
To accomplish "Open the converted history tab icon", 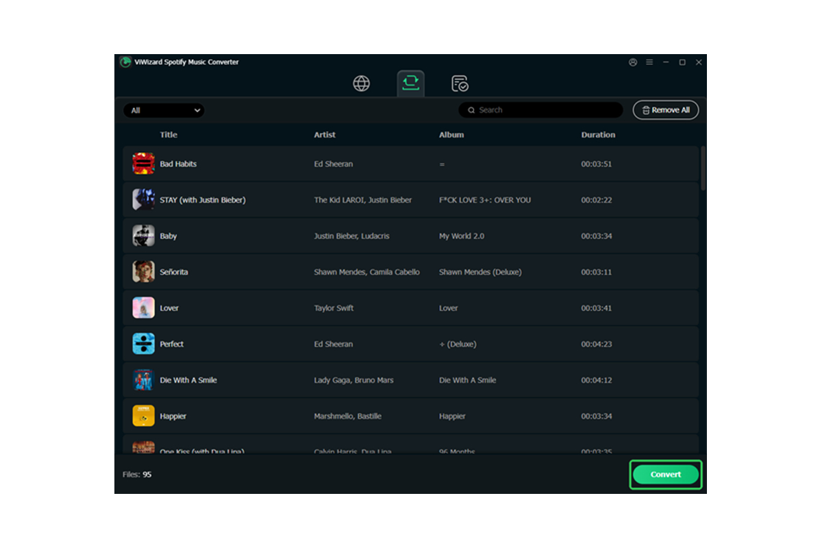I will click(460, 84).
